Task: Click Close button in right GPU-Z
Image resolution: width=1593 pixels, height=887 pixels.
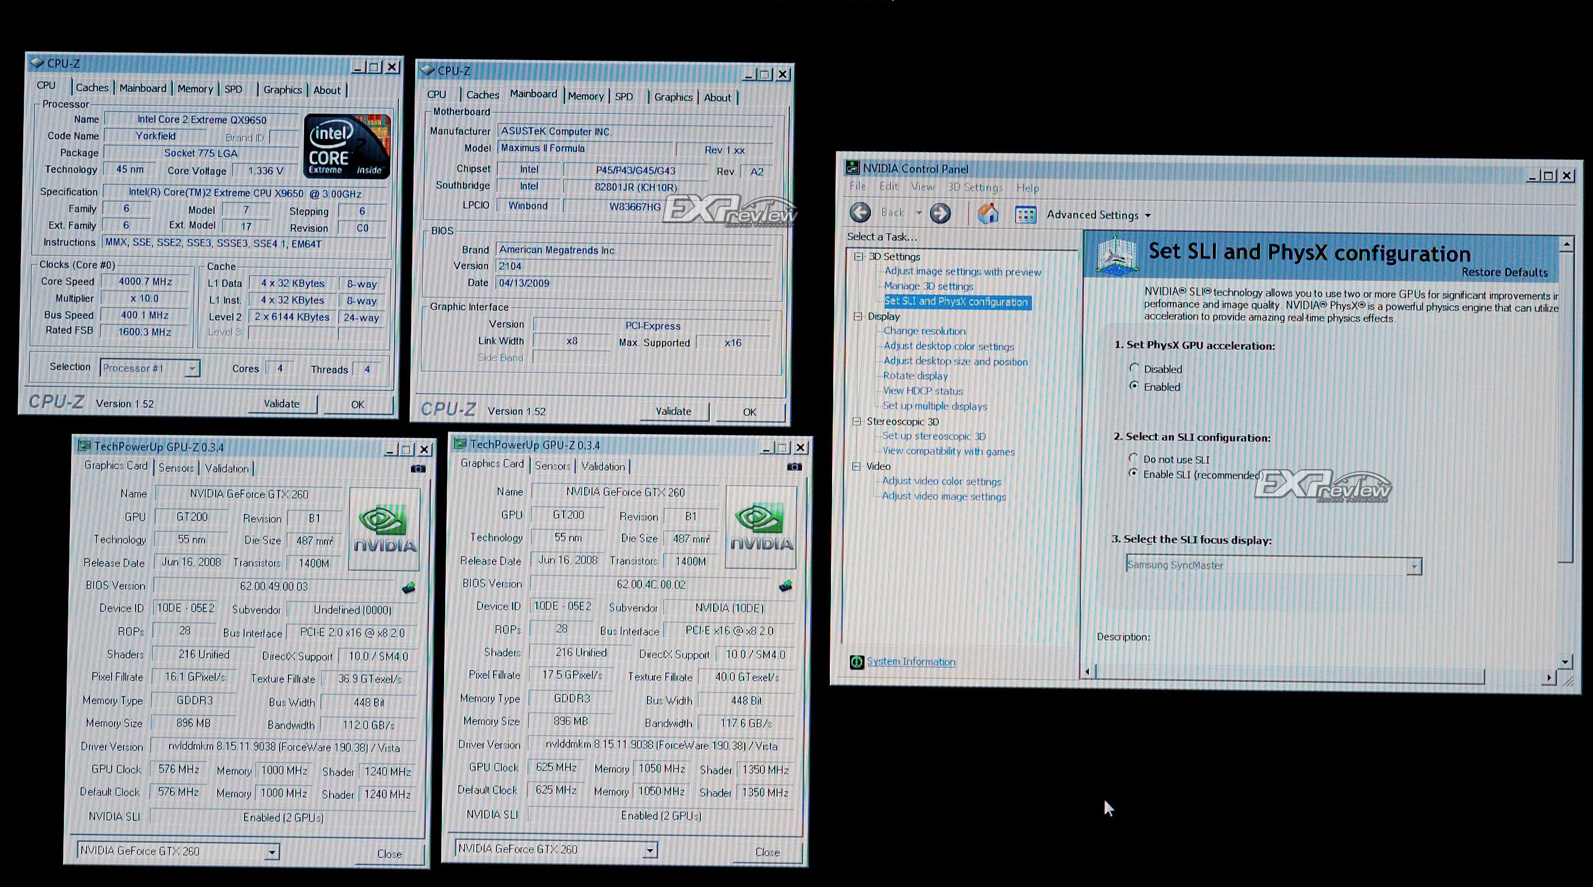Action: coord(768,852)
